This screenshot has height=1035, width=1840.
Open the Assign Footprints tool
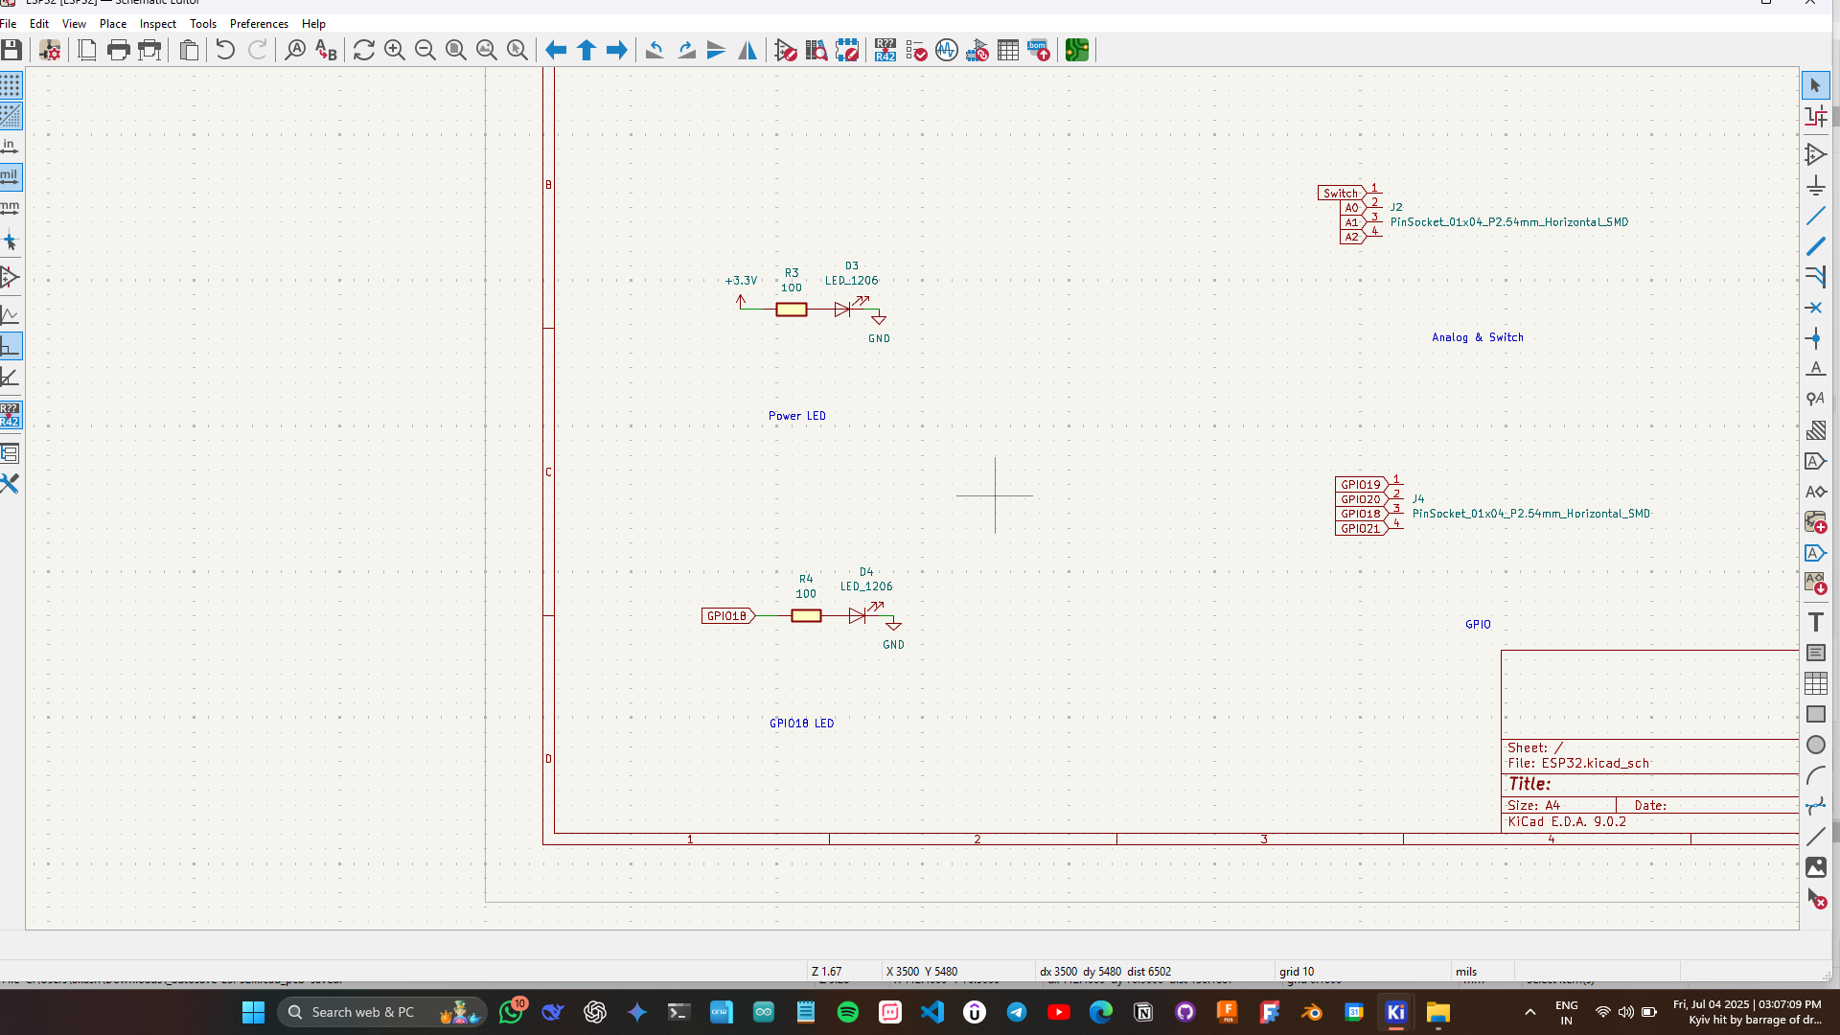tap(977, 50)
